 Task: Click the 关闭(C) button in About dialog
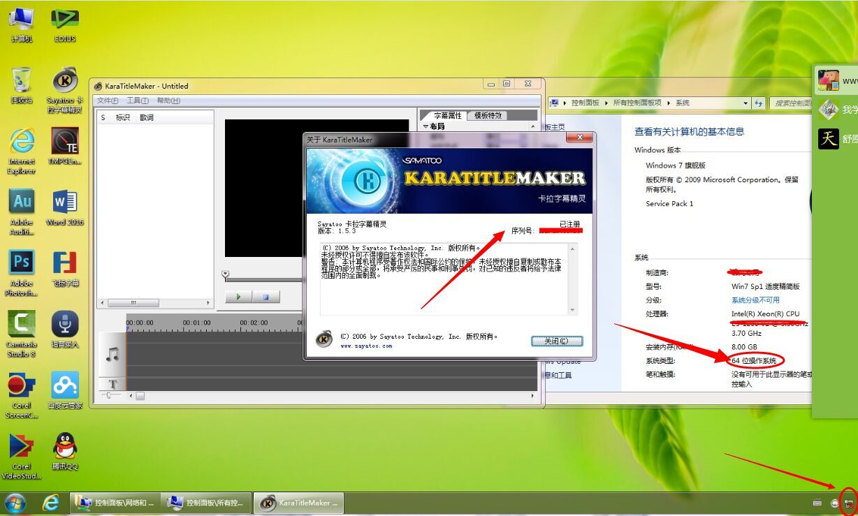(x=556, y=341)
